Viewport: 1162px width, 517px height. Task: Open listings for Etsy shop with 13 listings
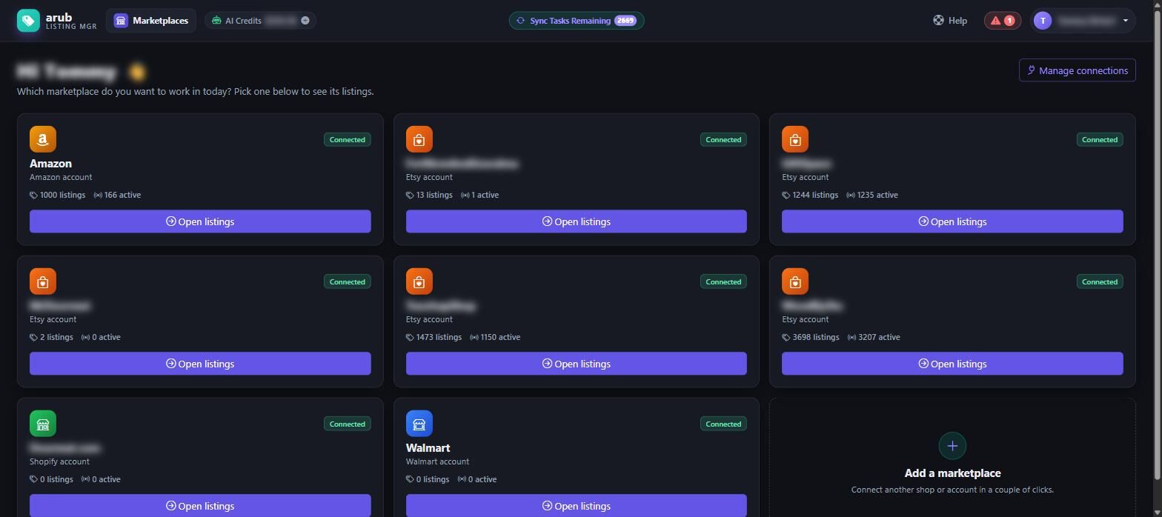click(x=577, y=221)
